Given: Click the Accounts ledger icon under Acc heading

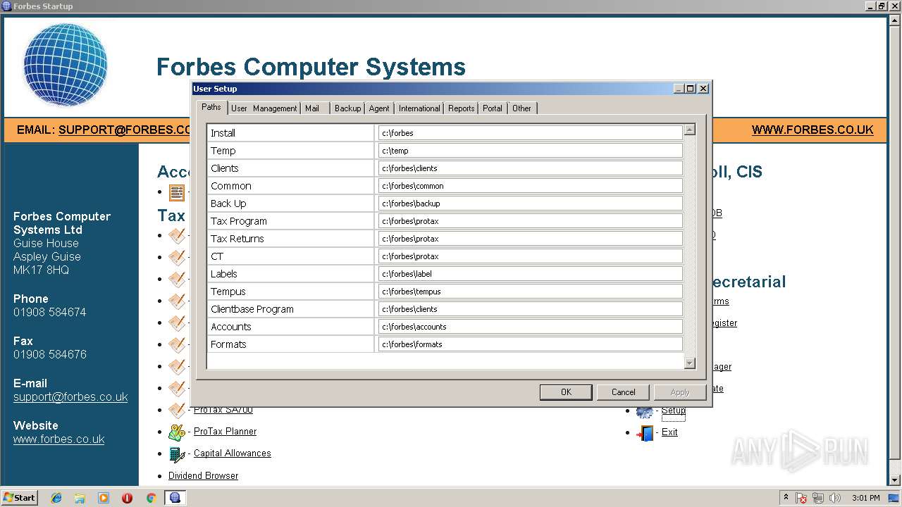Looking at the screenshot, I should (176, 192).
